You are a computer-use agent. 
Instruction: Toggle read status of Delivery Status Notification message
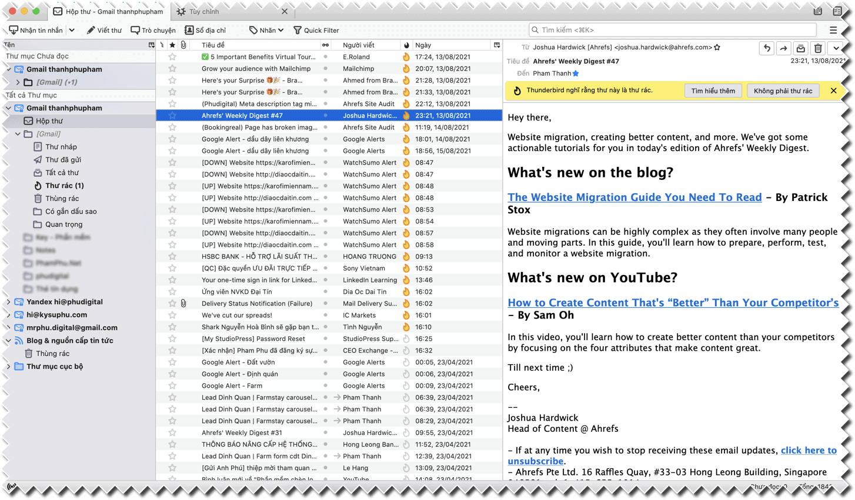[325, 304]
